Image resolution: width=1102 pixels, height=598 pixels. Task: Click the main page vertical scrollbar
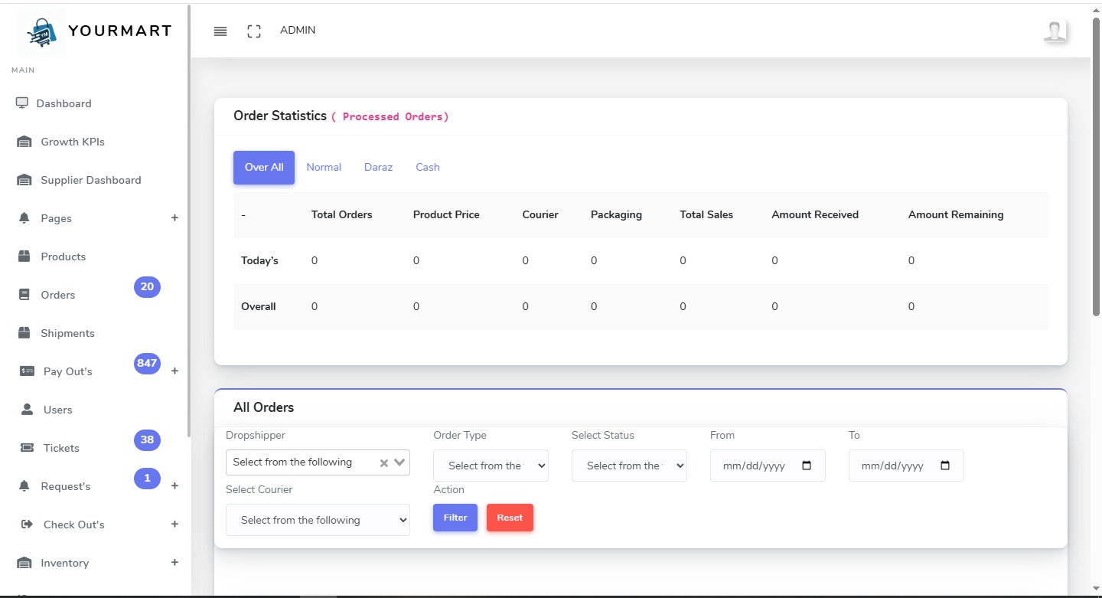pyautogui.click(x=1097, y=167)
